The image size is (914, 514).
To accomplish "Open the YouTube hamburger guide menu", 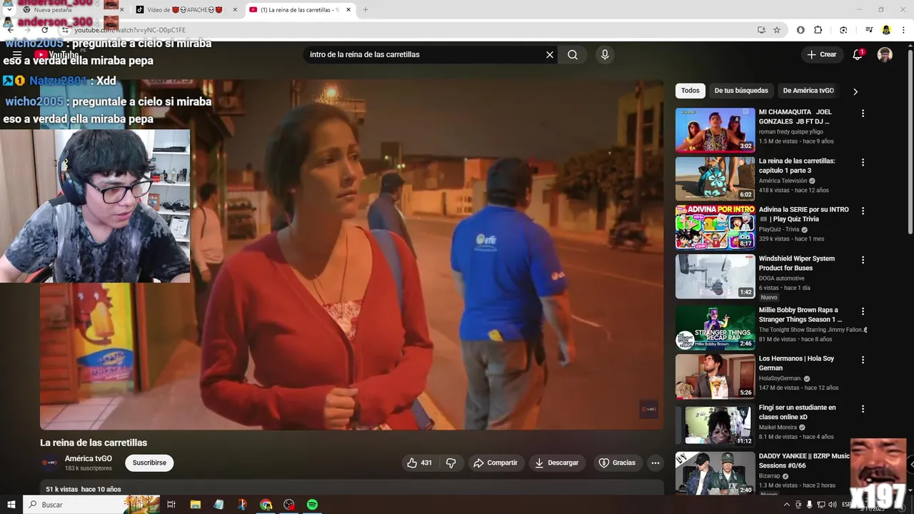I will tap(17, 55).
